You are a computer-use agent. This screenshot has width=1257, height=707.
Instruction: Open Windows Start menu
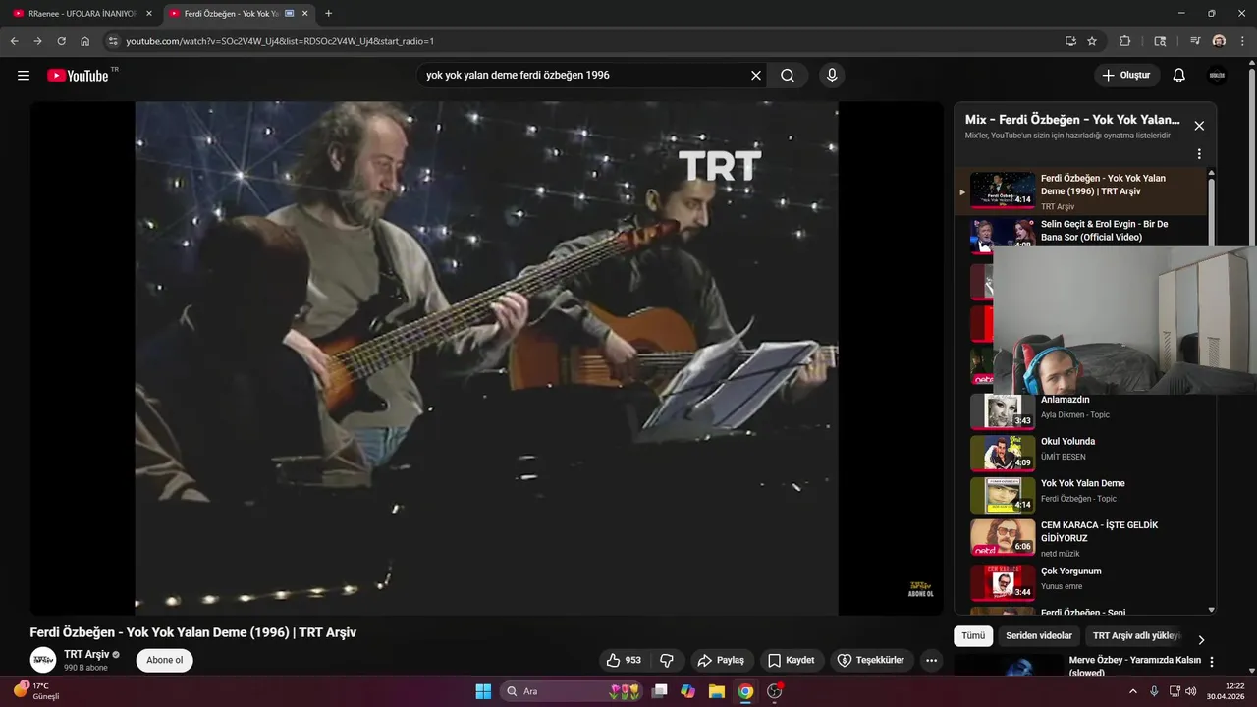483,691
